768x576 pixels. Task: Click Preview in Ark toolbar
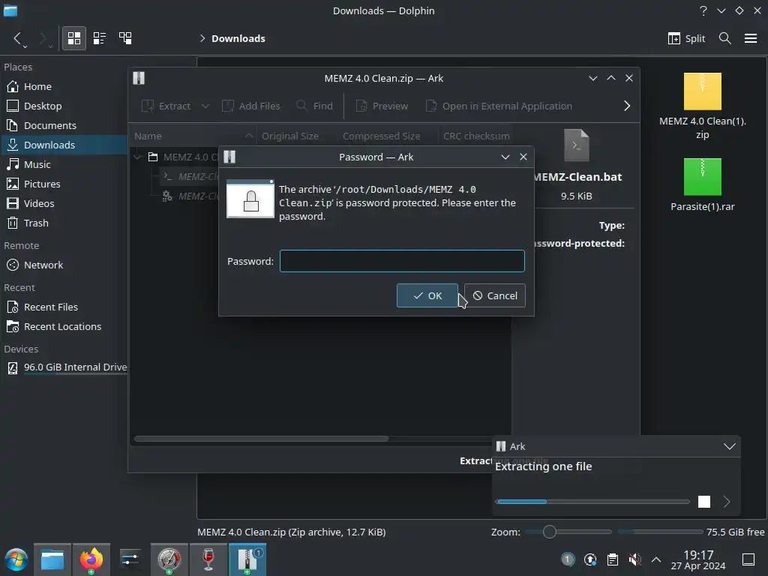[x=382, y=106]
